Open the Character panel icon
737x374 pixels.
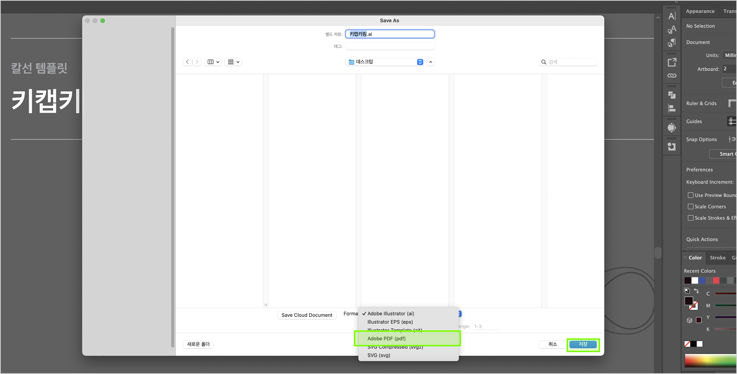click(672, 16)
